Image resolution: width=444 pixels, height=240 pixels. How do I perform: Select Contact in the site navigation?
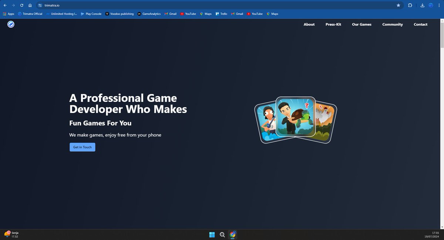pyautogui.click(x=420, y=24)
